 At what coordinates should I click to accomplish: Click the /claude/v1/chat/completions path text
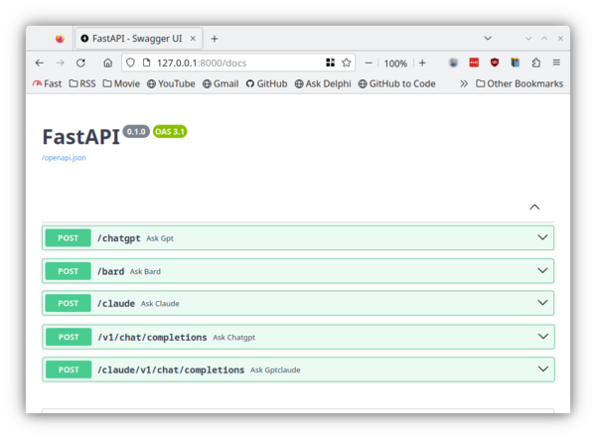click(x=171, y=369)
